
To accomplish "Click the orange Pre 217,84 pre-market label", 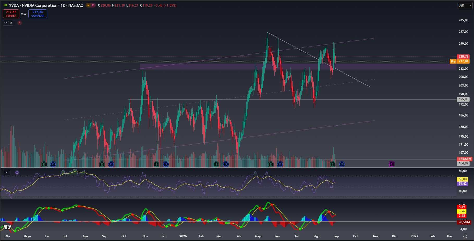I will tap(460, 61).
